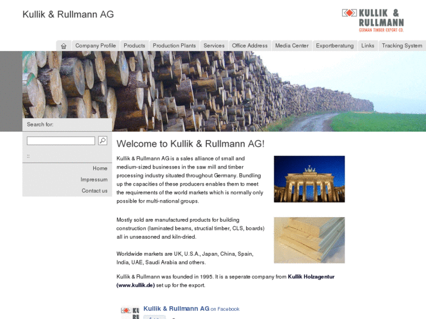Click the search magnifier button

(x=103, y=140)
